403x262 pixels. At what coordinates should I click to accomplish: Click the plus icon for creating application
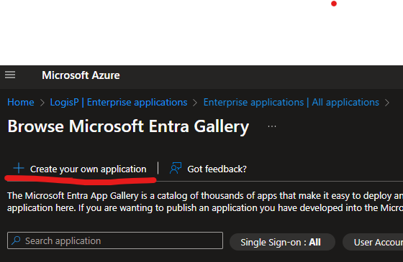tap(19, 169)
